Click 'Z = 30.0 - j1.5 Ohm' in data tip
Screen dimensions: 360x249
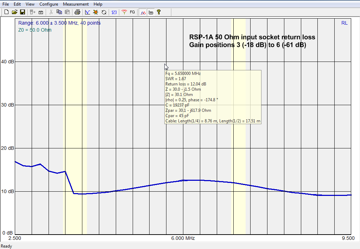pos(183,89)
